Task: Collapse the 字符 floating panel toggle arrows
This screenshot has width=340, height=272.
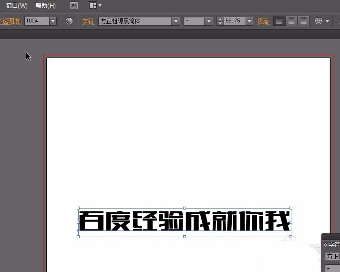Action: [325, 245]
